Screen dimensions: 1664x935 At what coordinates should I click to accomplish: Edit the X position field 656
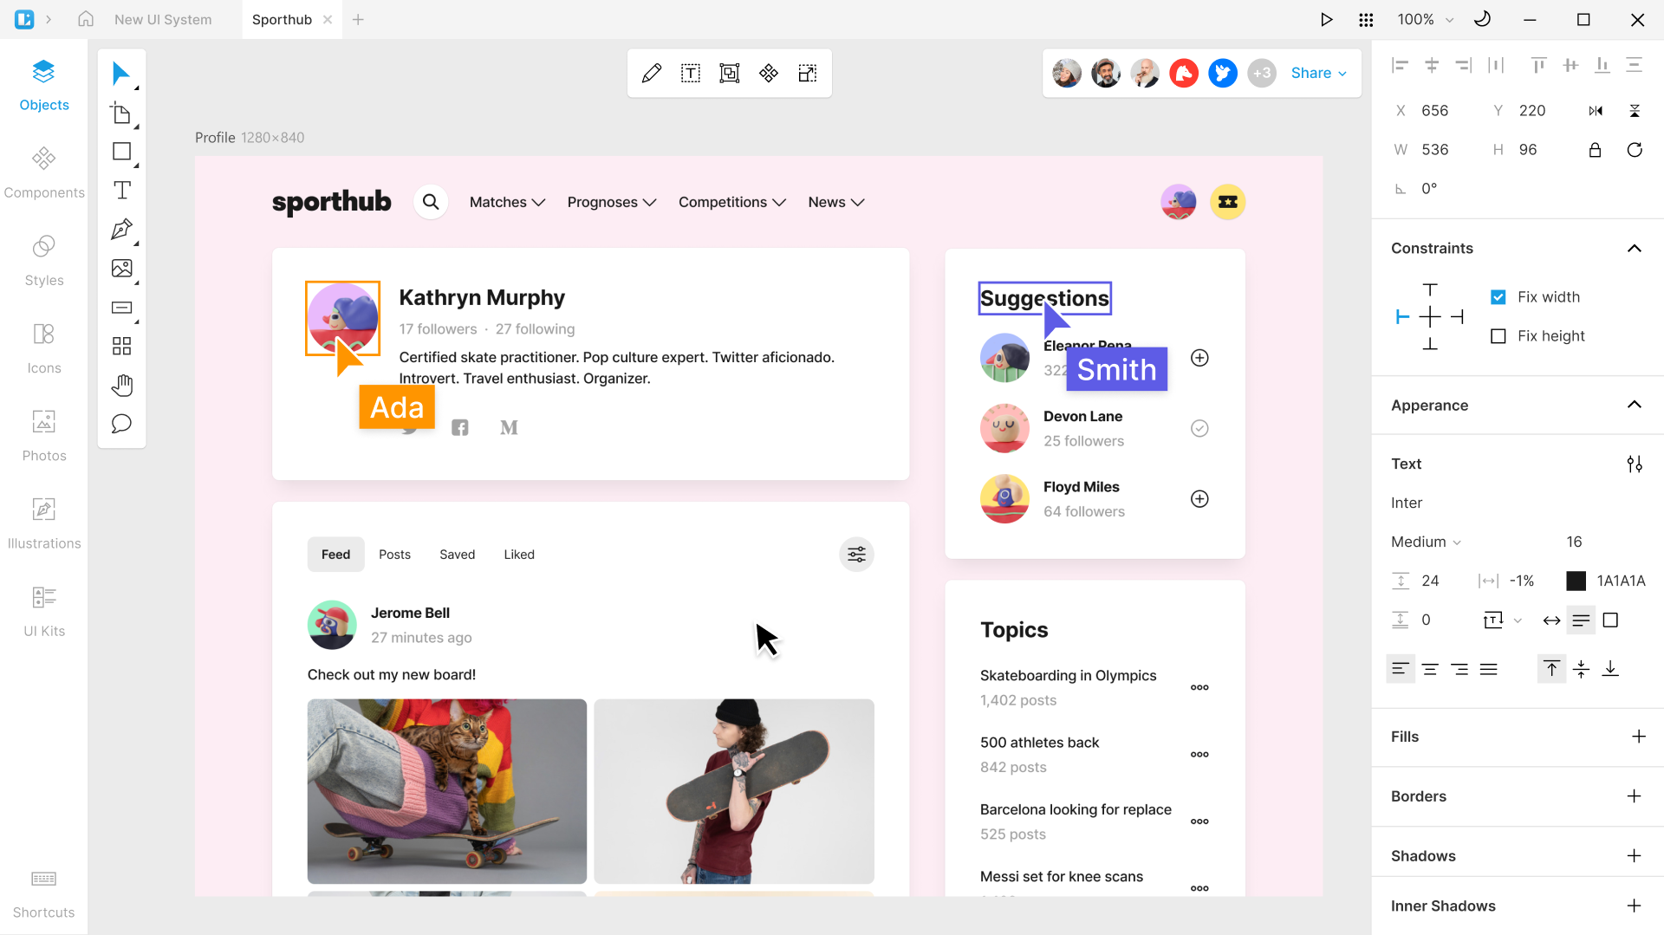[1435, 111]
